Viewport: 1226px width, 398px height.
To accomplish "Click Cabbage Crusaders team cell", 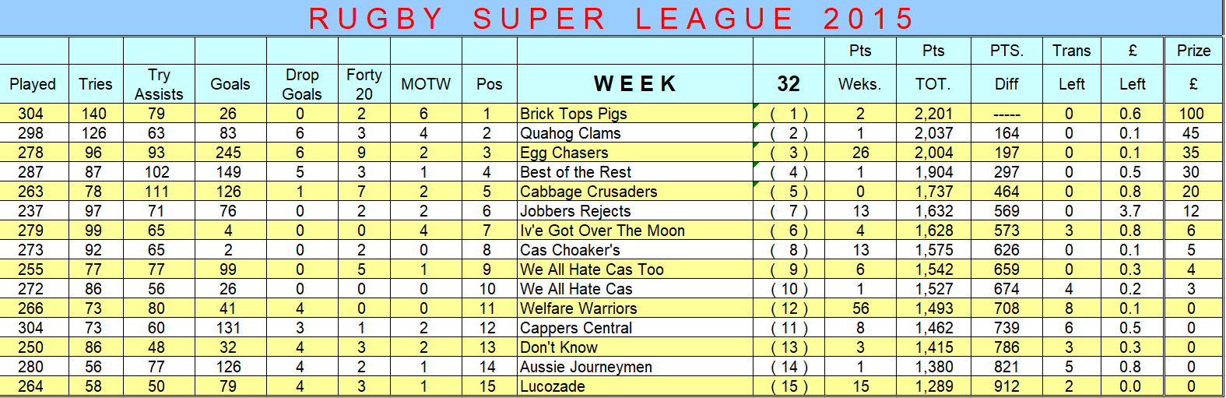I will 634,192.
